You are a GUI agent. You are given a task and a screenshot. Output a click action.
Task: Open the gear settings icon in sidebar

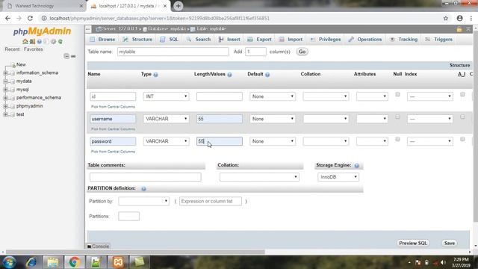pos(53,41)
